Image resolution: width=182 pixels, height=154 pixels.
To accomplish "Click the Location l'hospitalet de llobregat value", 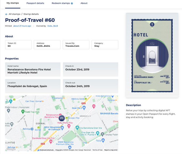I will point(27,86).
